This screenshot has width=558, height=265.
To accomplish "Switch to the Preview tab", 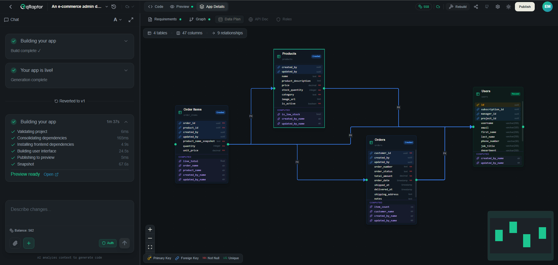I will 182,7.
